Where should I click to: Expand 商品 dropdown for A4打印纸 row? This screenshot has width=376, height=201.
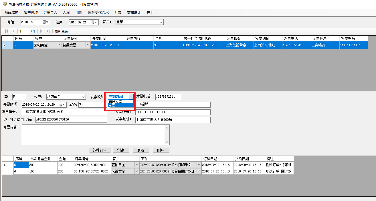tap(199, 165)
